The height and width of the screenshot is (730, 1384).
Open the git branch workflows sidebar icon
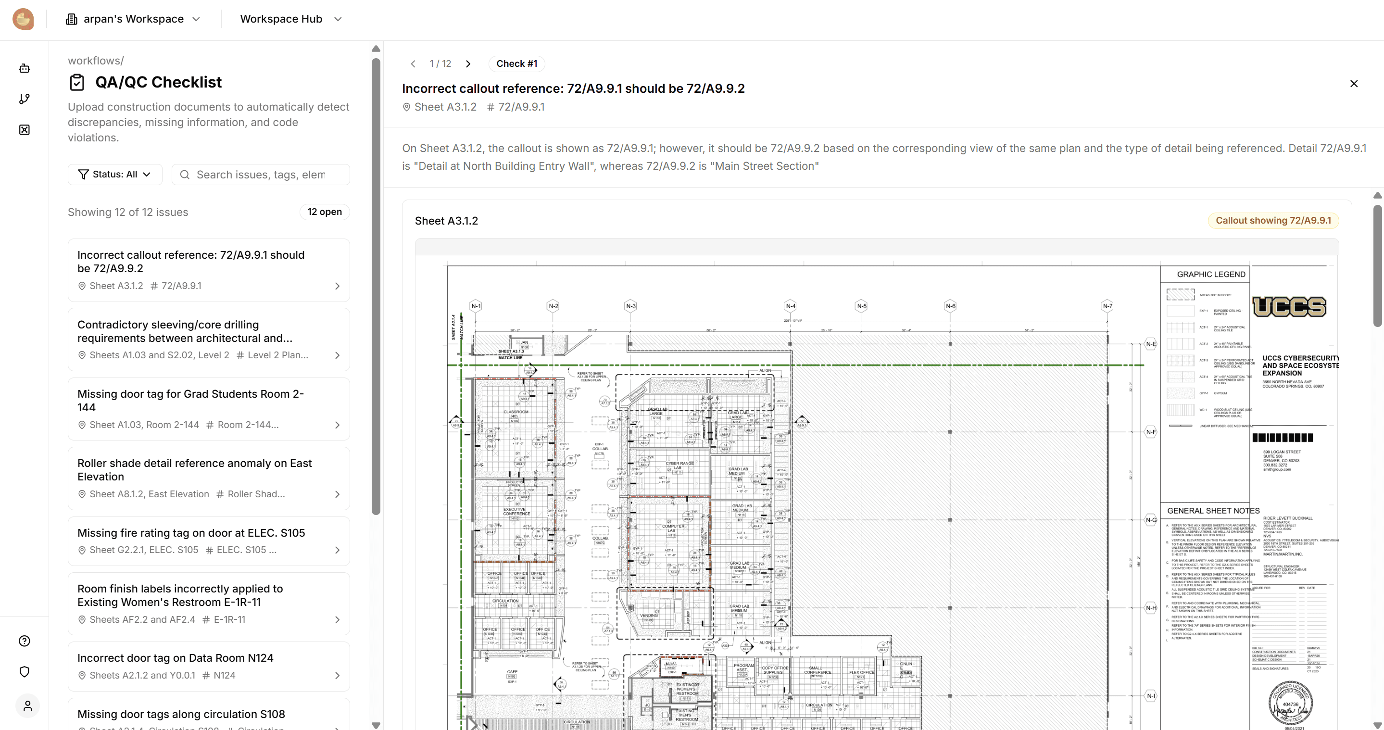pos(24,99)
